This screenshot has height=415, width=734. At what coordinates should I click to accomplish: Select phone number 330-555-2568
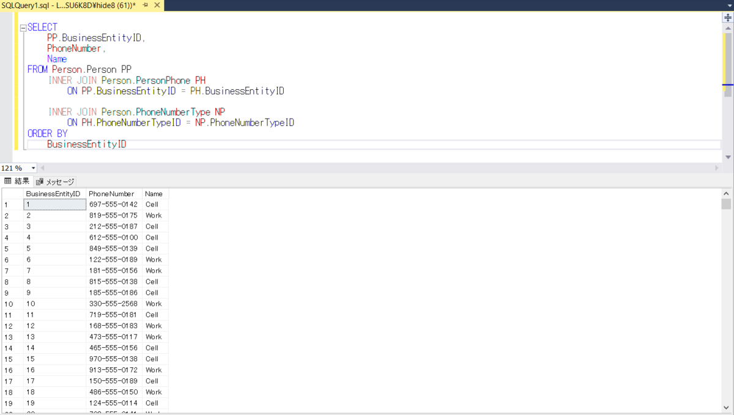(x=114, y=304)
